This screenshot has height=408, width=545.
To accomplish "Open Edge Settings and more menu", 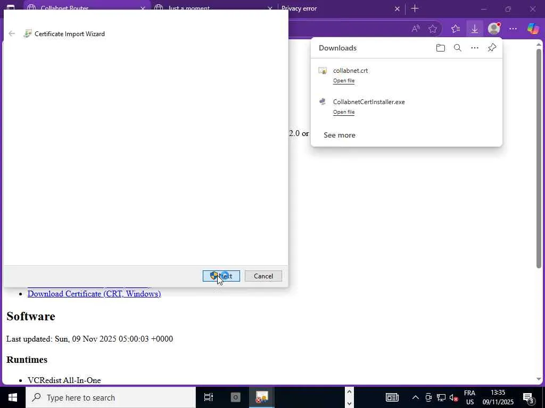I will point(513,29).
